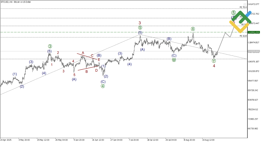Click the circled green 4 wave label
Image resolution: width=262 pixels, height=142 pixels.
pos(103,86)
